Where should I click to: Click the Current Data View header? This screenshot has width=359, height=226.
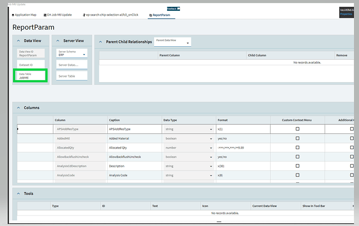pos(276,206)
